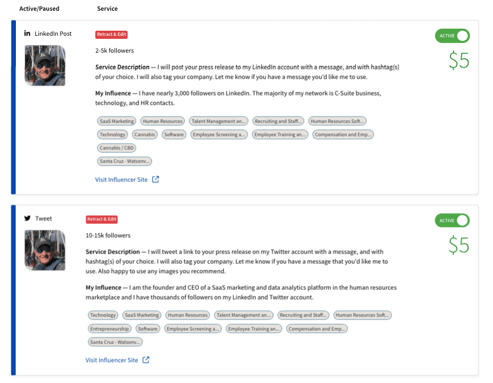Select the Cannabis tag in LinkedIn card

click(145, 134)
